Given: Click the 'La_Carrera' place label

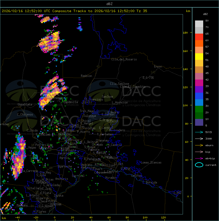Looking at the screenshot, I should click(30, 171).
